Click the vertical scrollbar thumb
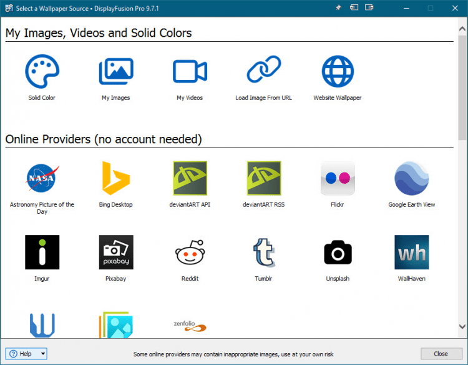This screenshot has height=365, width=468. coord(462,87)
